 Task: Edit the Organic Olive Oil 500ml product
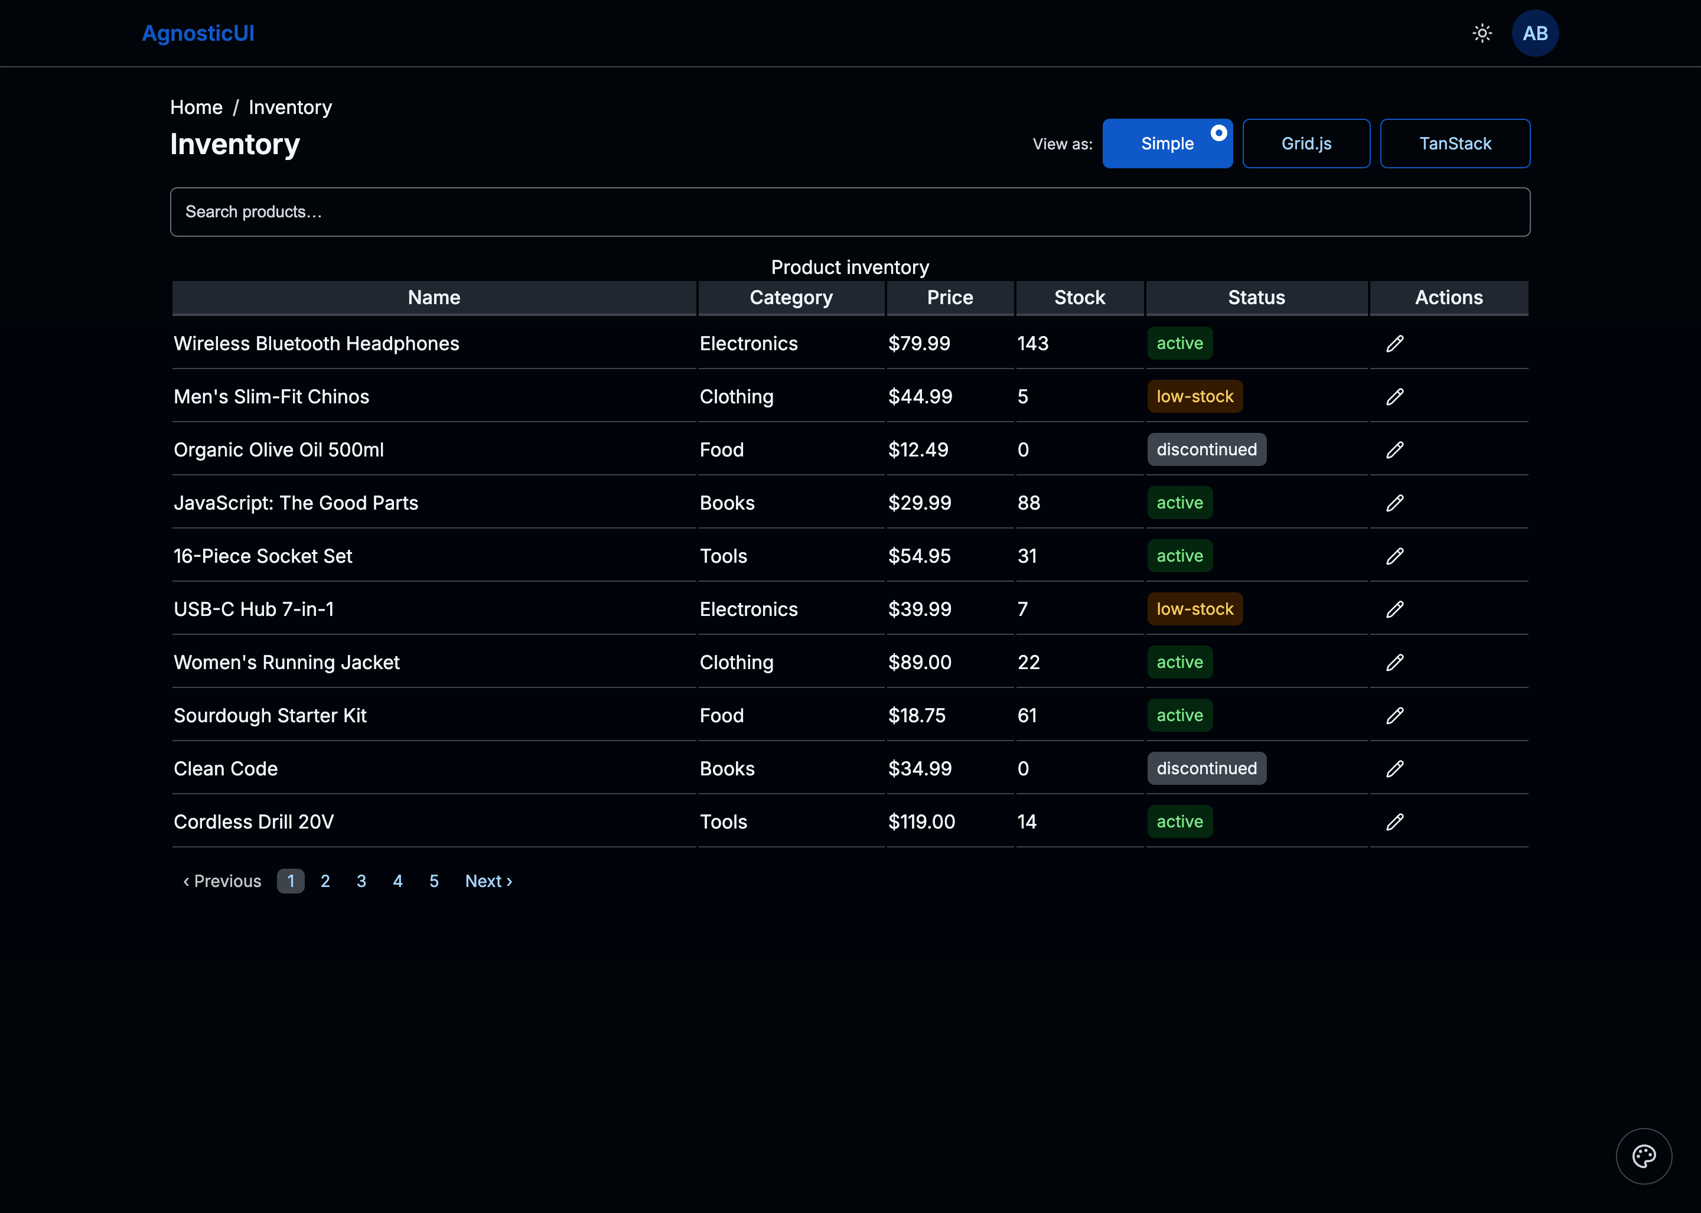(1396, 449)
